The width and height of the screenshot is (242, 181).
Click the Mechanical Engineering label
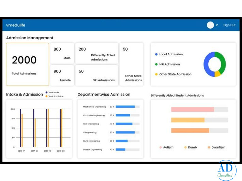(x=94, y=107)
